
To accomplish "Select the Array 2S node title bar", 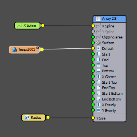I will coord(110,19).
